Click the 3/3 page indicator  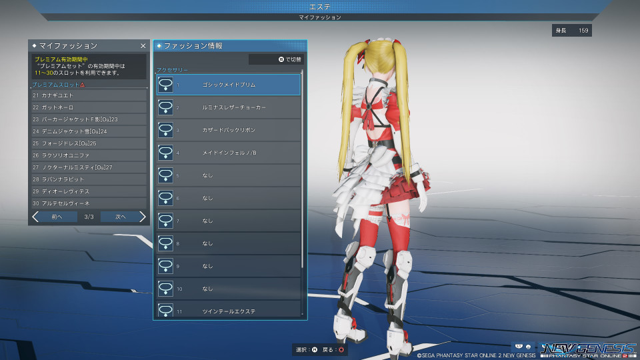[x=89, y=217]
